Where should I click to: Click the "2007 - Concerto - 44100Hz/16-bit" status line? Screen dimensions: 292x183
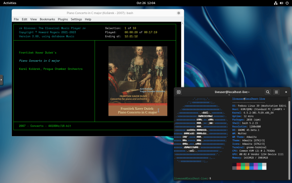45,126
